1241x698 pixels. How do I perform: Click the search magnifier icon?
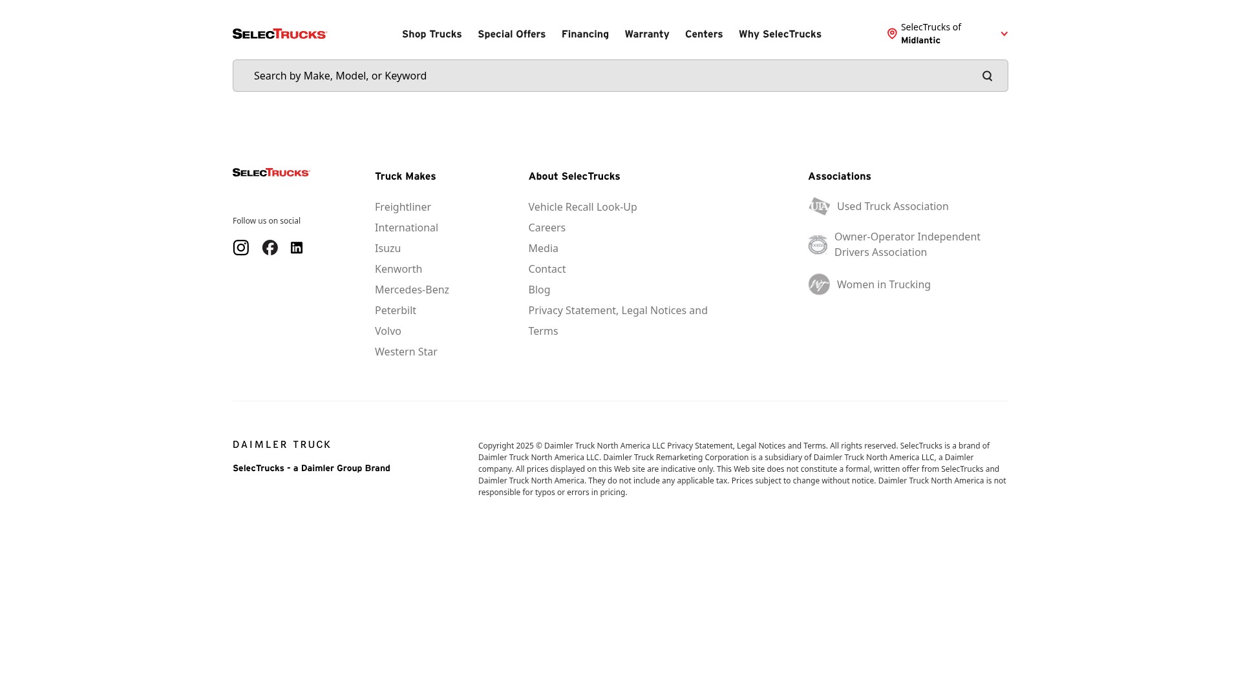click(x=987, y=76)
